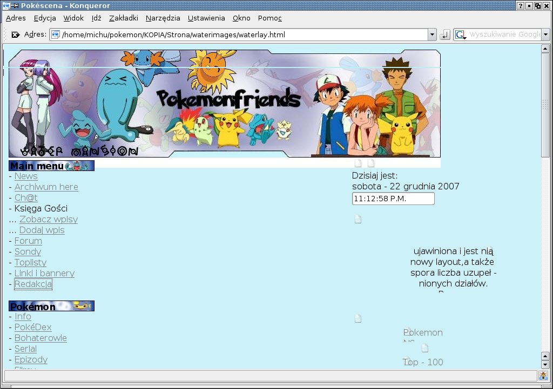Open the Pomoc menu

click(x=270, y=18)
